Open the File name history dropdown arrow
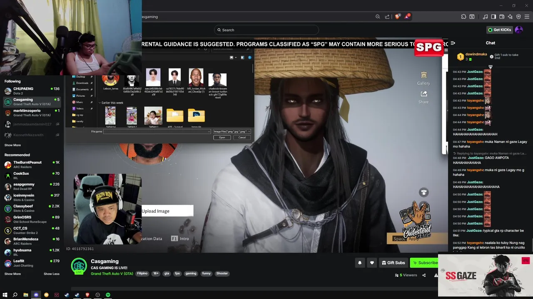533x299 pixels. [209, 132]
